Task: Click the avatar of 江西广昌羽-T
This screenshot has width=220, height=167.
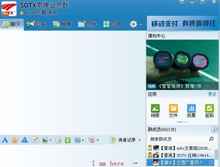Action: [x=156, y=162]
